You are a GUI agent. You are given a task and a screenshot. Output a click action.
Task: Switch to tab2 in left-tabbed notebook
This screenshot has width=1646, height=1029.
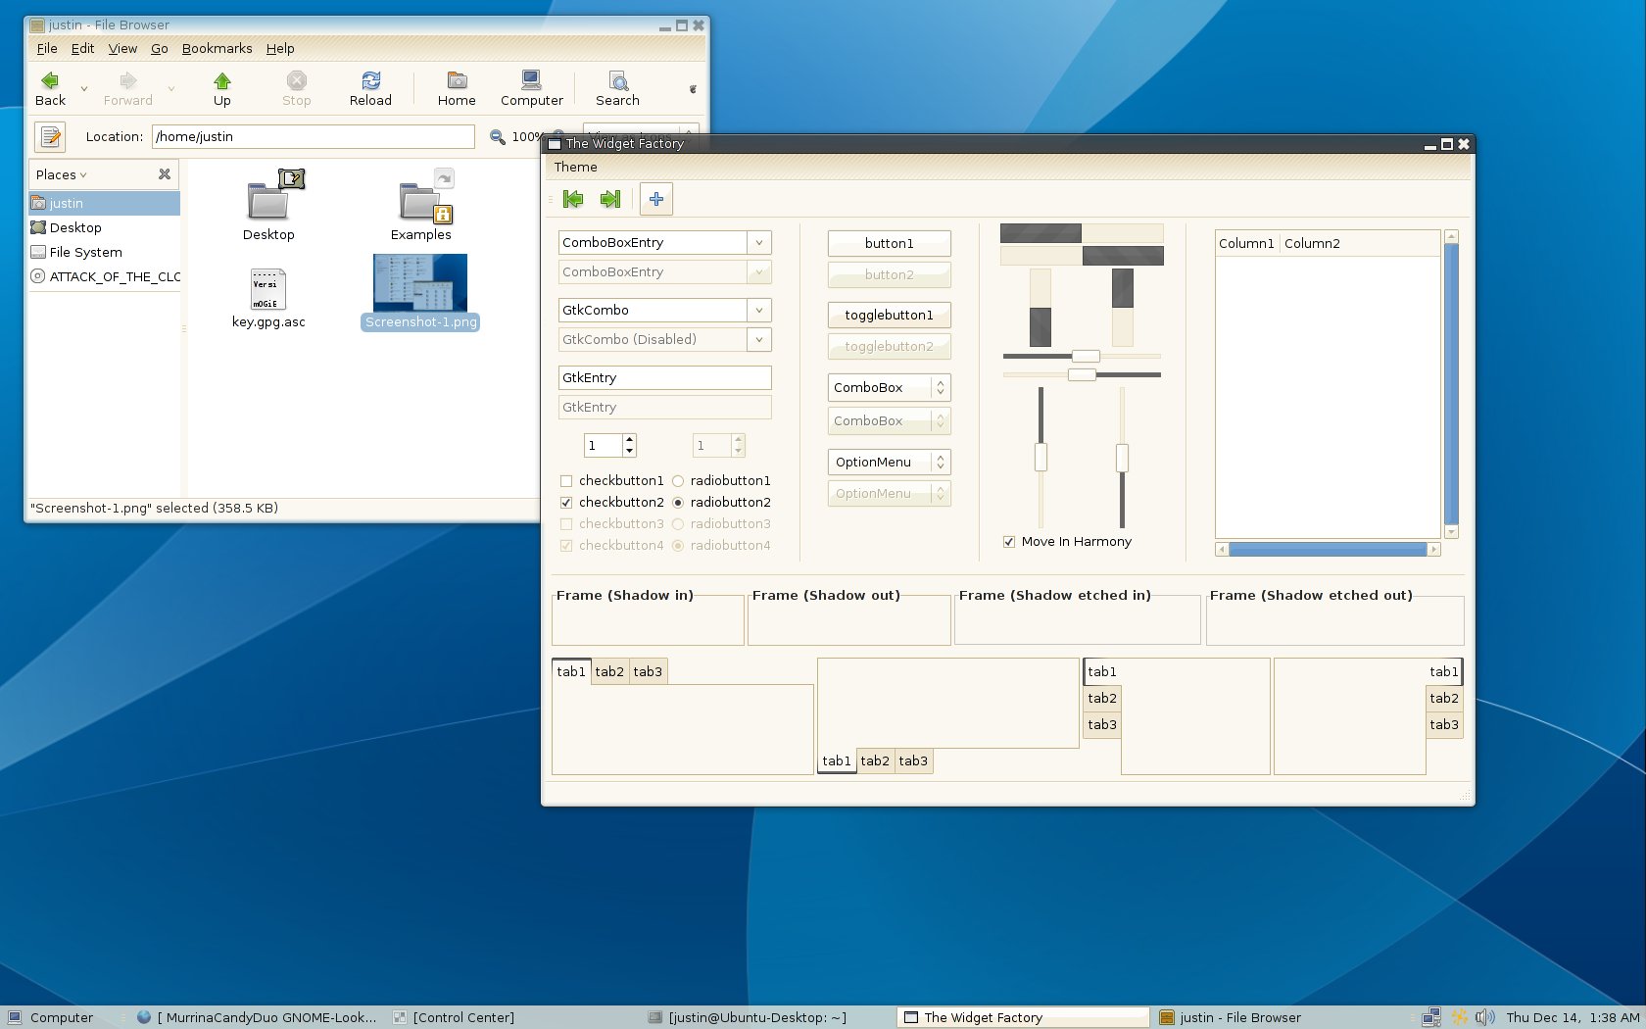pos(1102,698)
